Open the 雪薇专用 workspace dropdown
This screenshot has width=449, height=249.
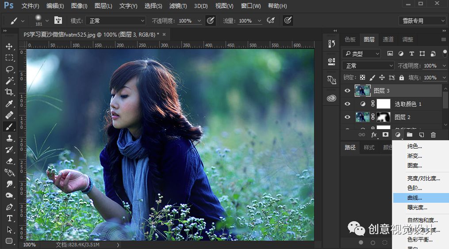point(422,21)
